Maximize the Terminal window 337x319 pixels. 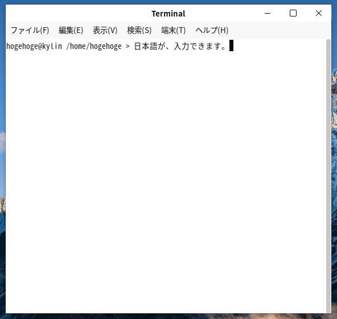tap(293, 13)
